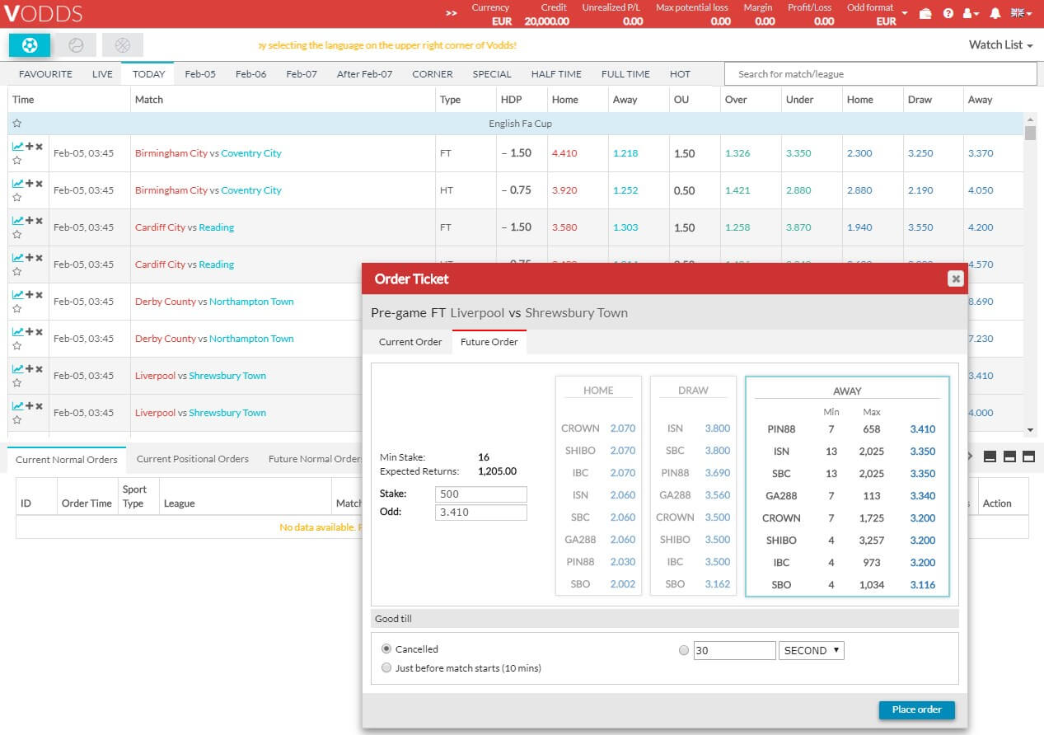Open the LIVE matches tab
This screenshot has width=1044, height=735.
pos(102,74)
